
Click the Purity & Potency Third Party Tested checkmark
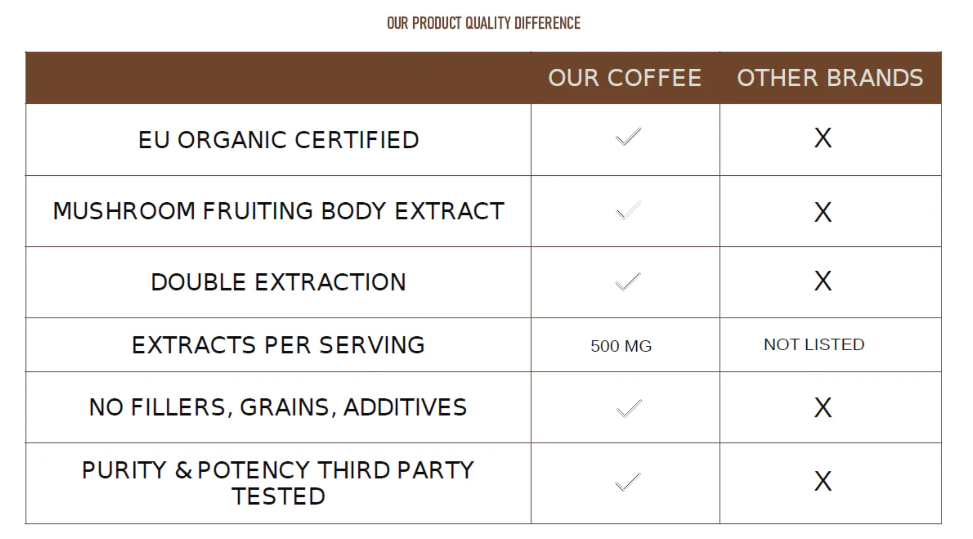tap(628, 482)
